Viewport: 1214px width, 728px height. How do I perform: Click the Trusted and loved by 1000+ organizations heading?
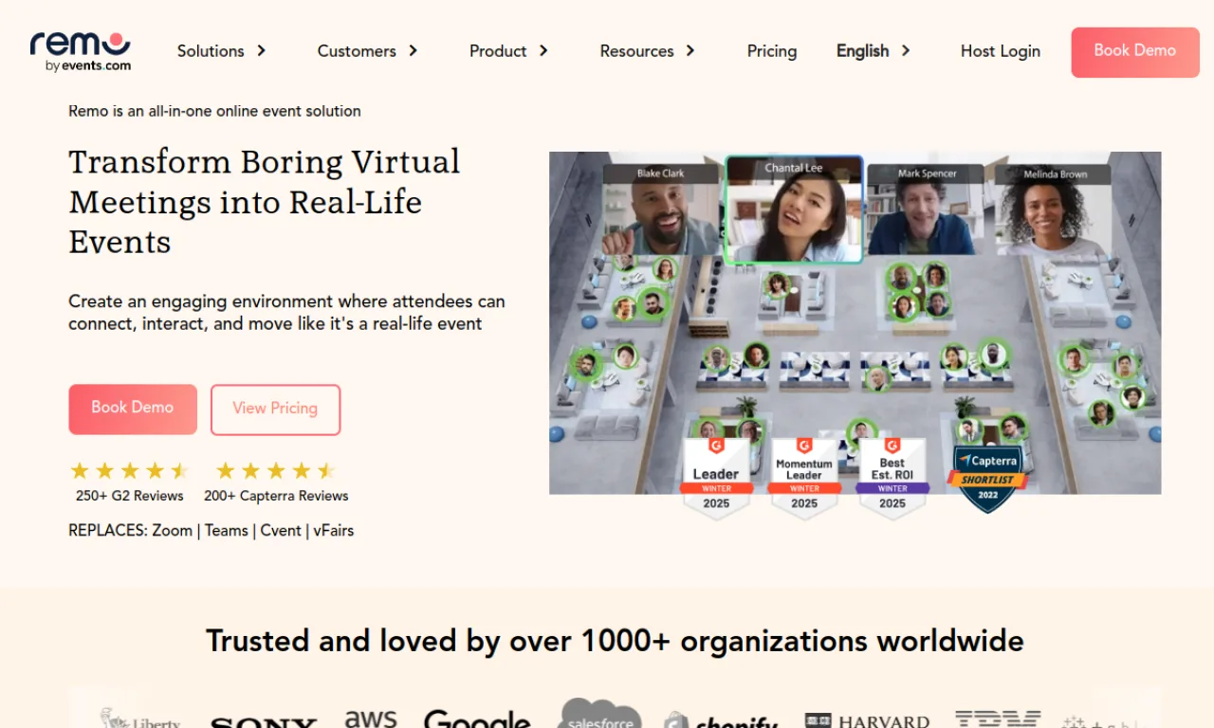pos(615,641)
